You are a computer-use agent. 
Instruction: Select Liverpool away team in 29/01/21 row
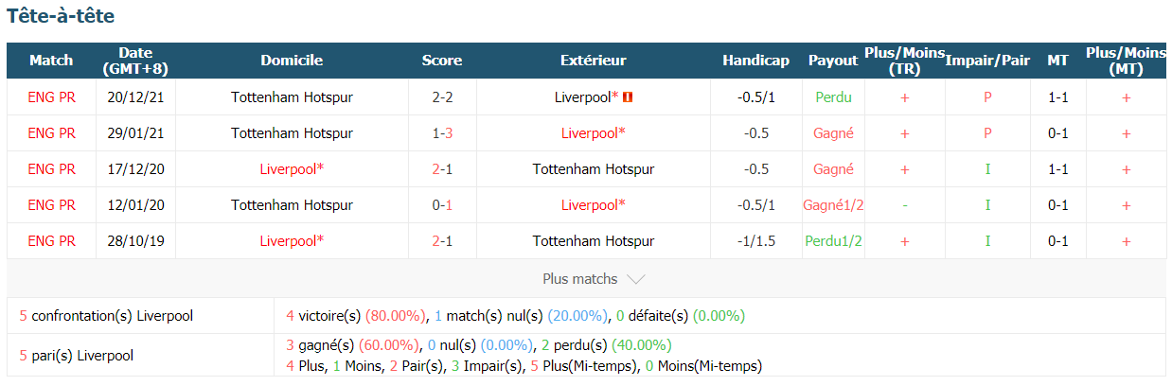coord(593,133)
